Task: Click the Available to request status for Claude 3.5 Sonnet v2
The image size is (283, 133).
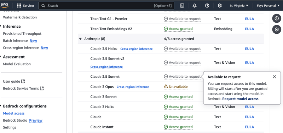Action: (182, 63)
